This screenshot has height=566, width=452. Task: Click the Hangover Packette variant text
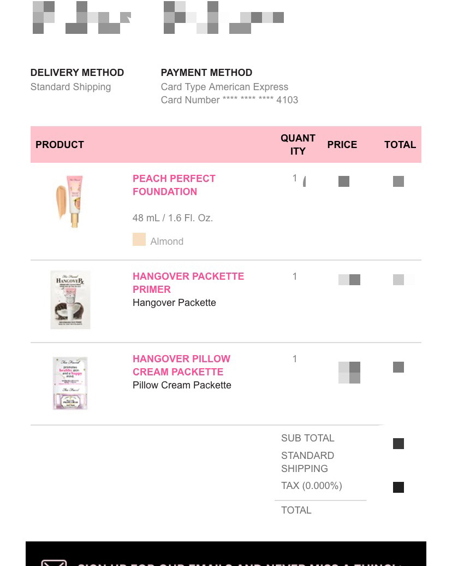174,303
